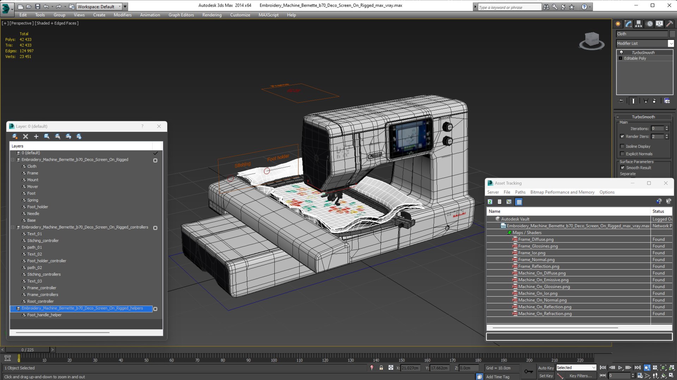Click Make Unique below the modifier stack
This screenshot has height=380, width=677.
pos(646,101)
